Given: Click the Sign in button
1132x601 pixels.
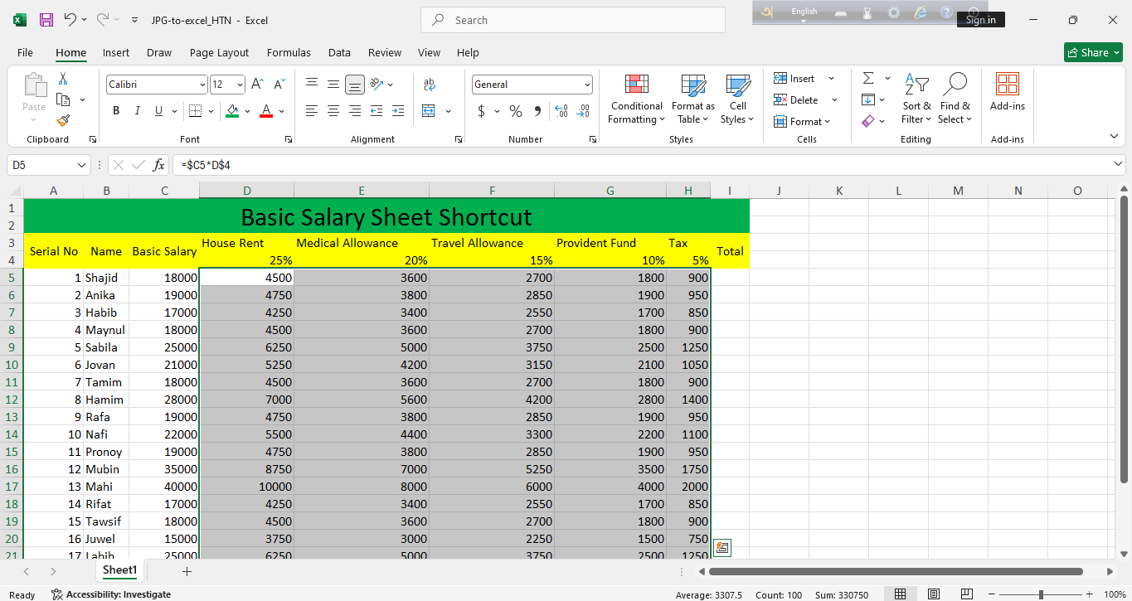Looking at the screenshot, I should (x=980, y=20).
